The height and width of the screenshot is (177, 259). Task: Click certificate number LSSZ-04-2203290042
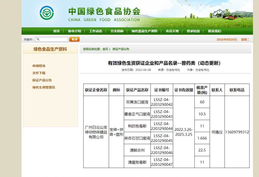[162, 102]
